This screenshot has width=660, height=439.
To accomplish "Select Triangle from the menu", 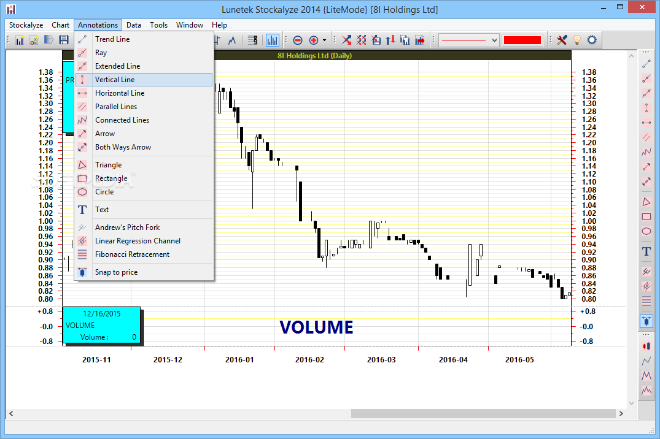I will 144,165.
